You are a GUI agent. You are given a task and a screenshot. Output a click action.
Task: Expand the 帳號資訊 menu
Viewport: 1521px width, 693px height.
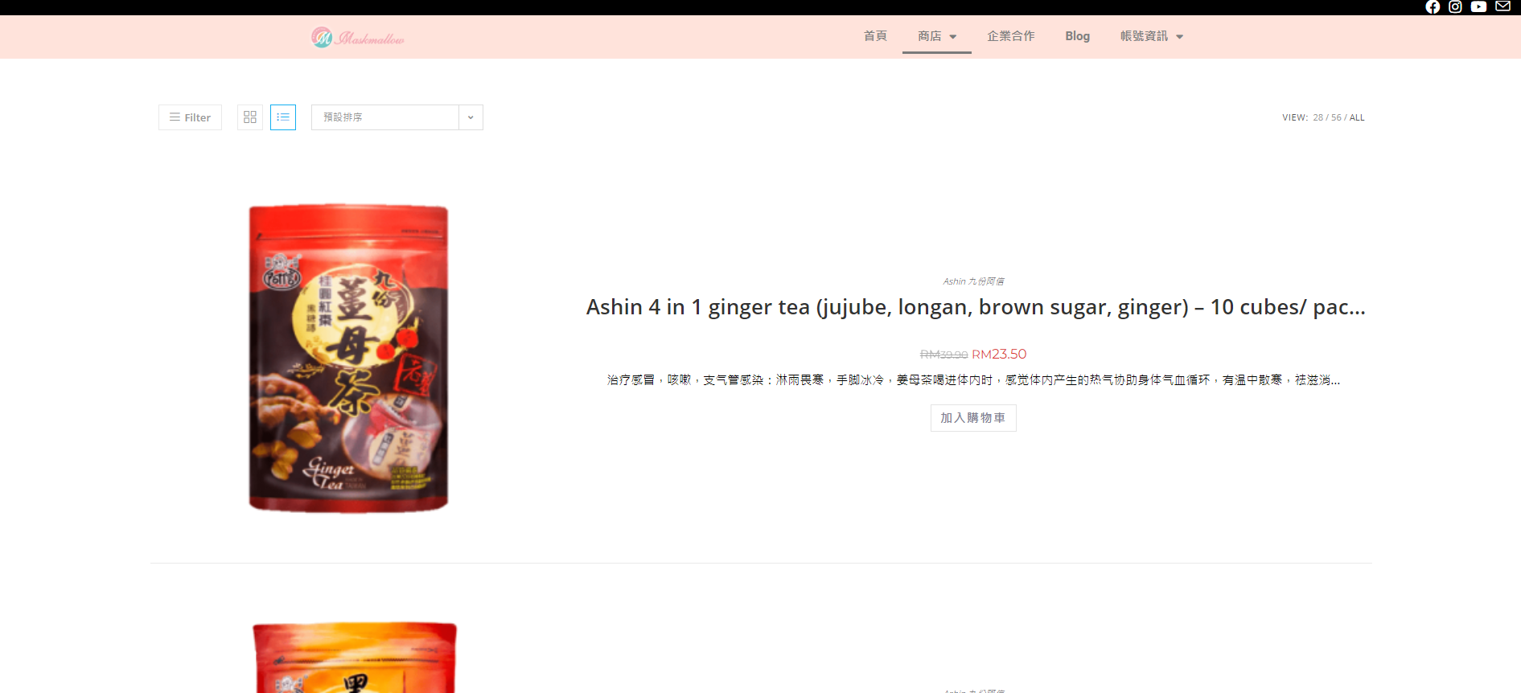coord(1152,36)
